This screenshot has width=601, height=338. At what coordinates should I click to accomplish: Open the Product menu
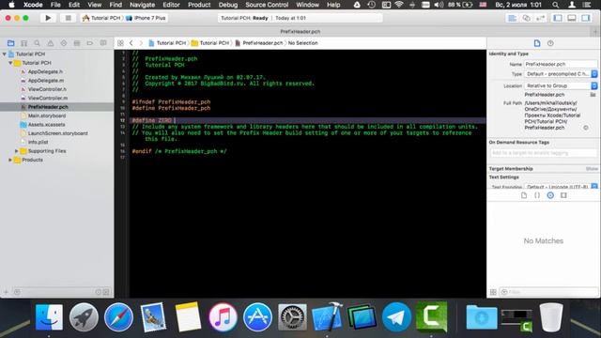click(199, 5)
